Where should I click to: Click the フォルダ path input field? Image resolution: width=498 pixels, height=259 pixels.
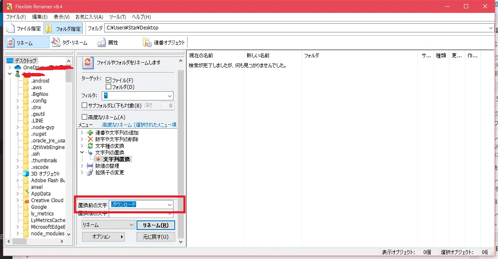[x=295, y=28]
